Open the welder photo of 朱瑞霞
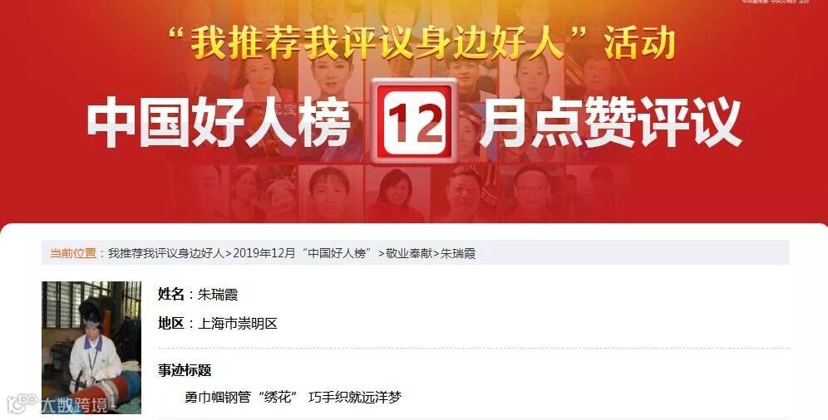Screen dimensions: 828x420 click(91, 347)
